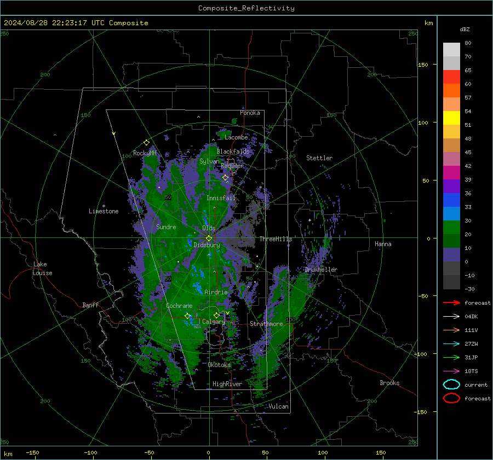
Task: Click the Drumheller label
Action: (x=321, y=270)
